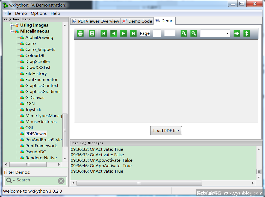Open the search options dropdown arrow
This screenshot has height=197, width=265.
[14, 180]
